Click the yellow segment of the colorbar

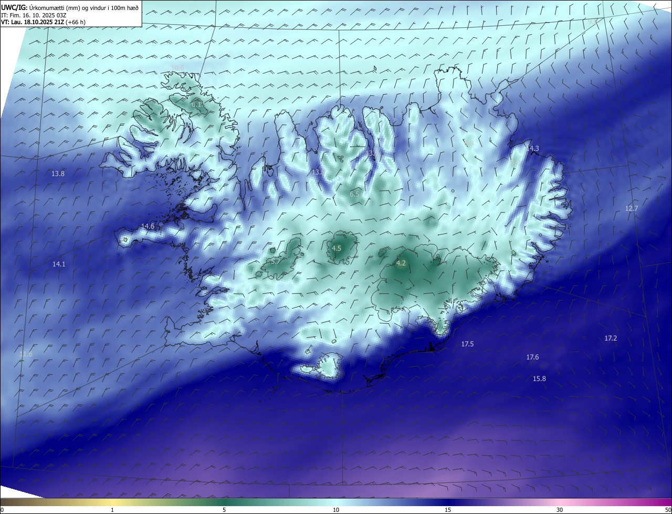[113, 502]
